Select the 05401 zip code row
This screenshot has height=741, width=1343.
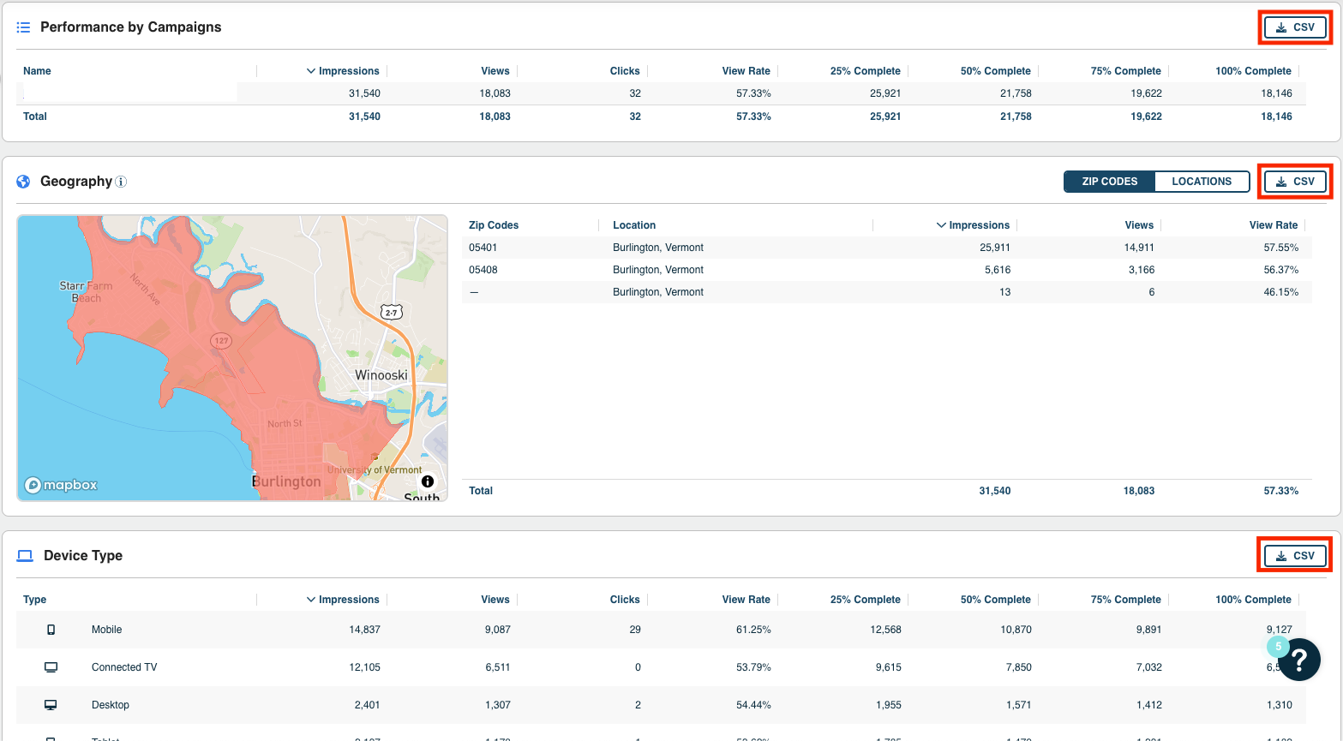coord(483,248)
